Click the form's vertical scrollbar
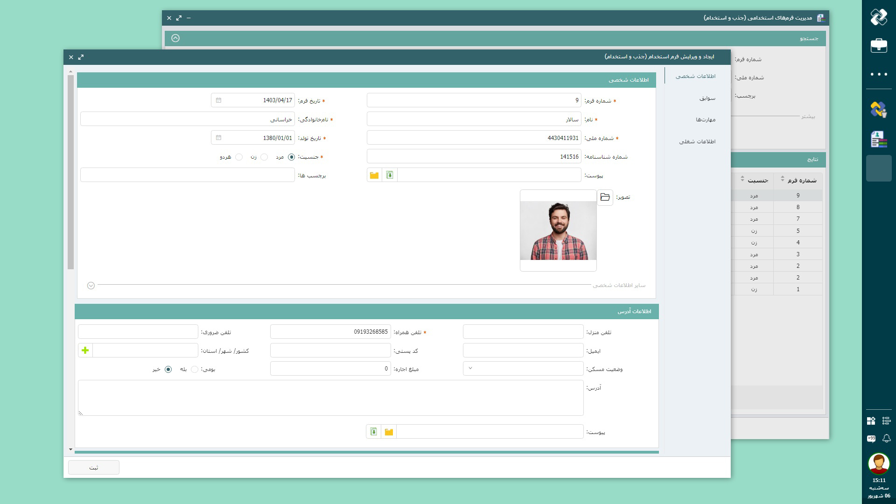 (71, 173)
